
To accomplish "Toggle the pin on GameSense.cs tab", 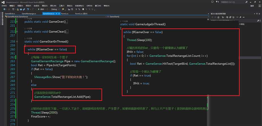I will 57,14.
